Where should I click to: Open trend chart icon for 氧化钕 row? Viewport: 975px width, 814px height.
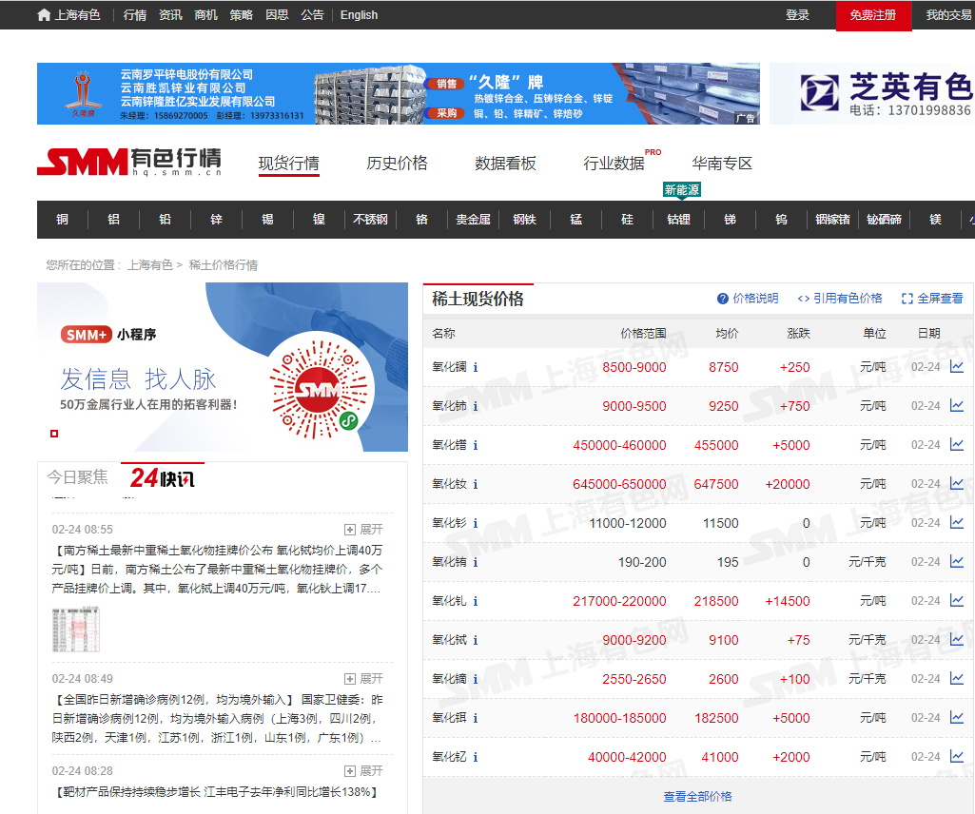[957, 484]
